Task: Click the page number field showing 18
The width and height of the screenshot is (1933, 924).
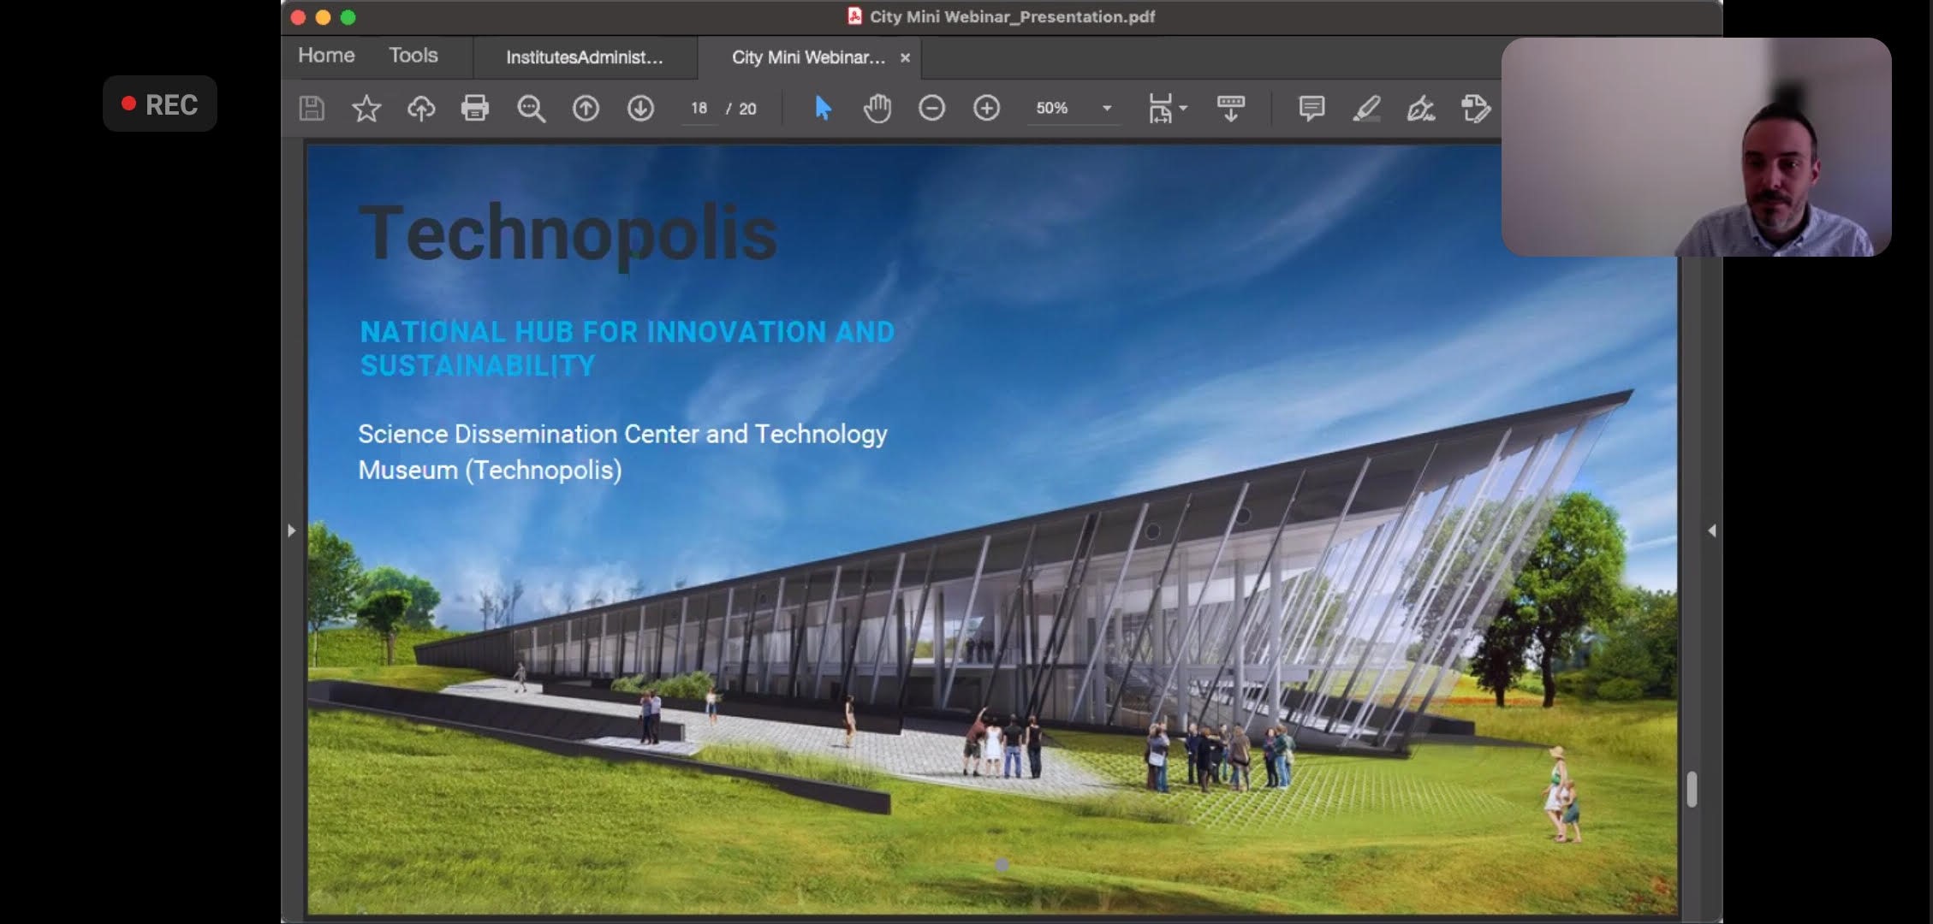Action: 699,109
